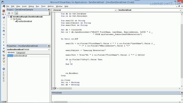Close the Immediate window panel

[182, 93]
